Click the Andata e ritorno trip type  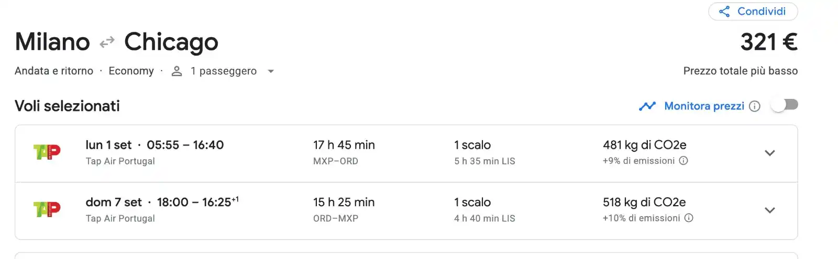tap(54, 71)
